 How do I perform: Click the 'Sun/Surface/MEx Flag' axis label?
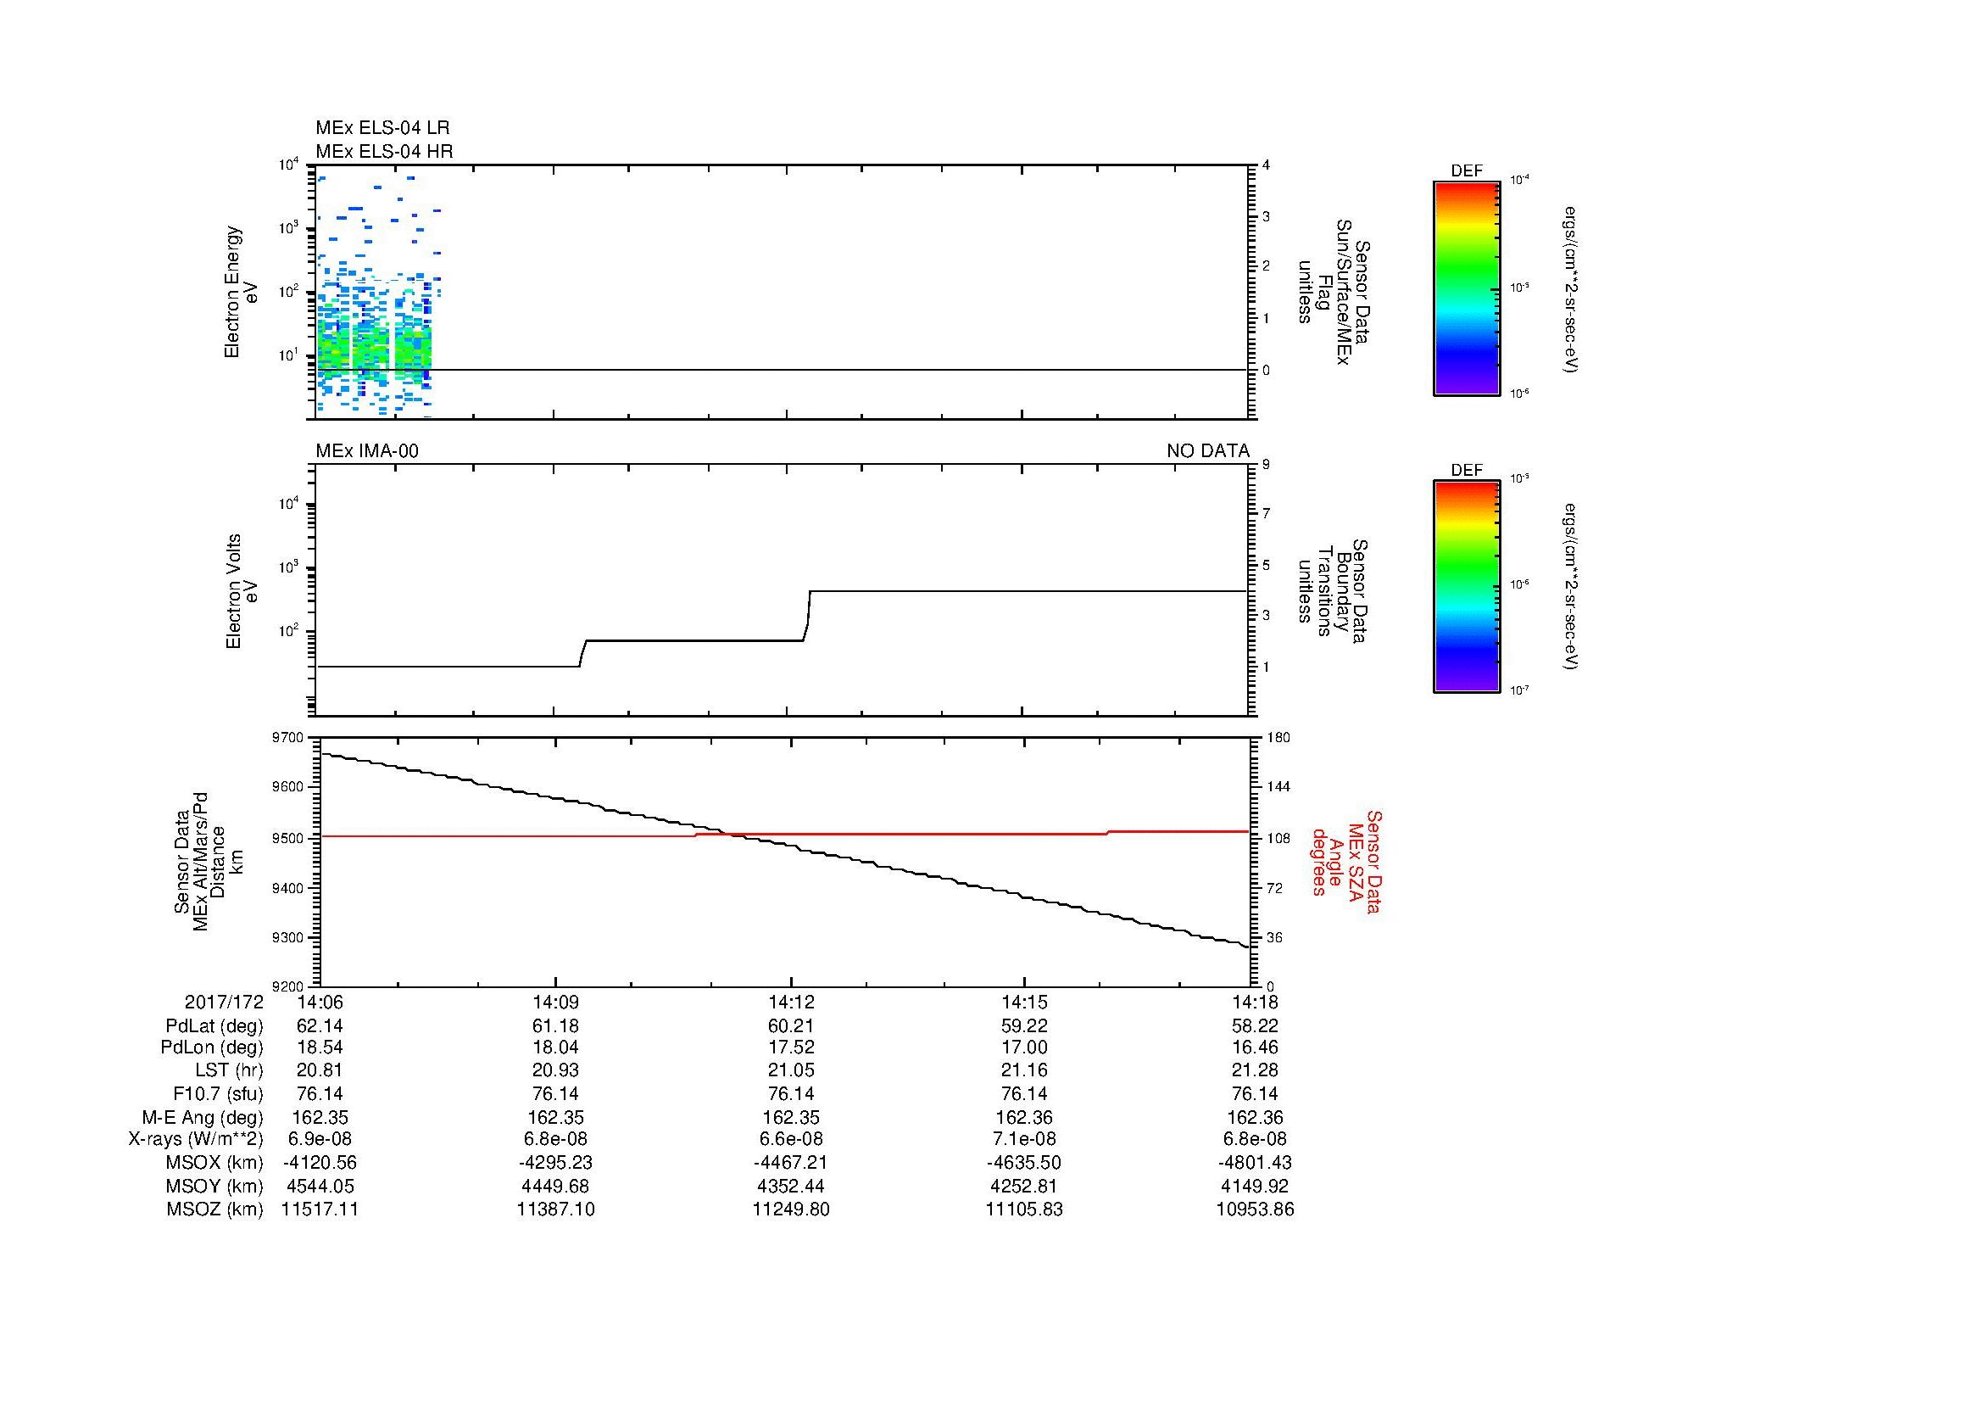(1335, 292)
